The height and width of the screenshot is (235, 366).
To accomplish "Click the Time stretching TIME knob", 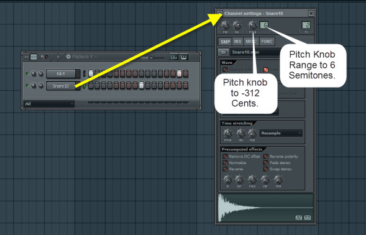I will pos(252,133).
